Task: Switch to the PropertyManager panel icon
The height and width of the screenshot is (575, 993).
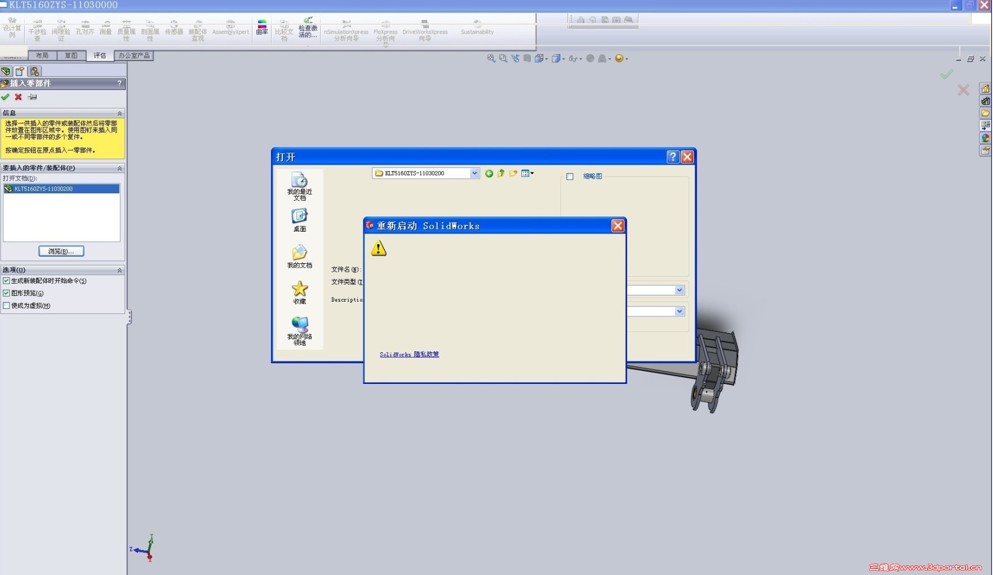Action: tap(20, 71)
